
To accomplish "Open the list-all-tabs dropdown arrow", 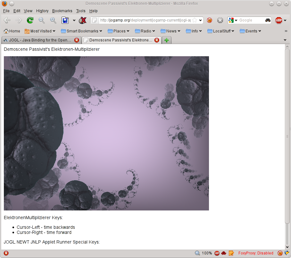I will click(x=285, y=40).
